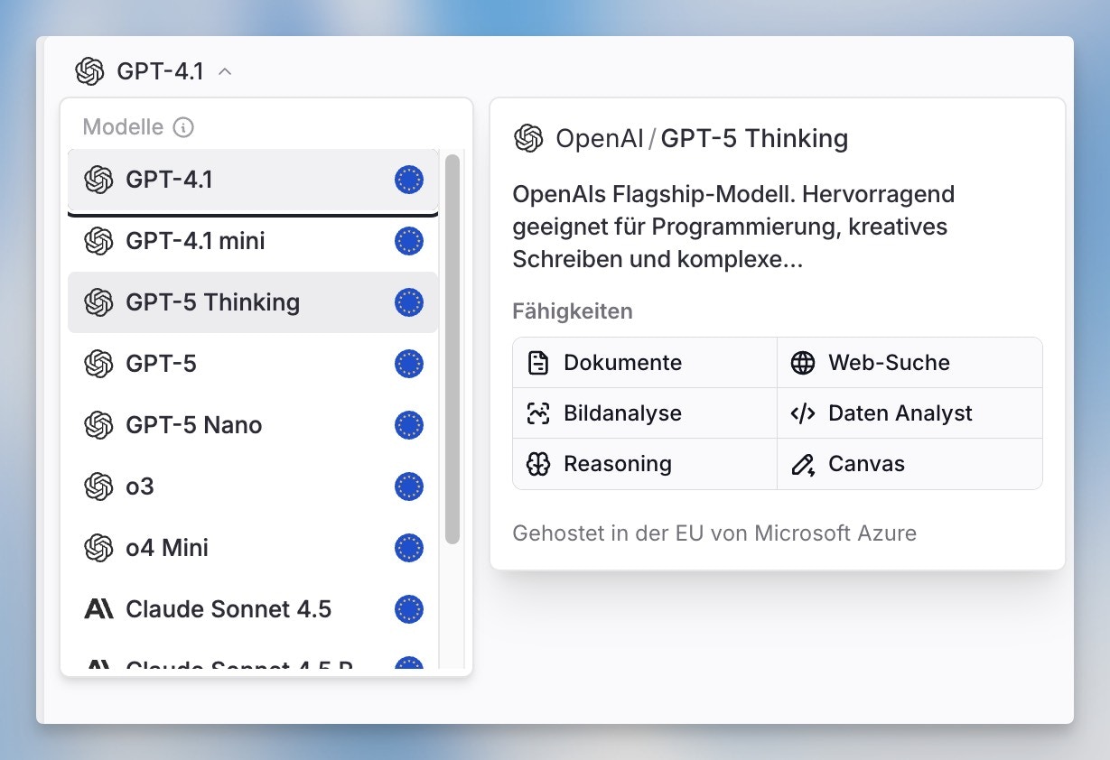Click the Modelle list heading
This screenshot has width=1110, height=760.
[x=123, y=127]
